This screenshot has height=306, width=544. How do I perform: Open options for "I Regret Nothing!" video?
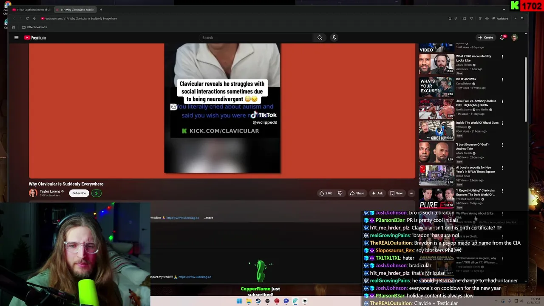[x=502, y=191]
